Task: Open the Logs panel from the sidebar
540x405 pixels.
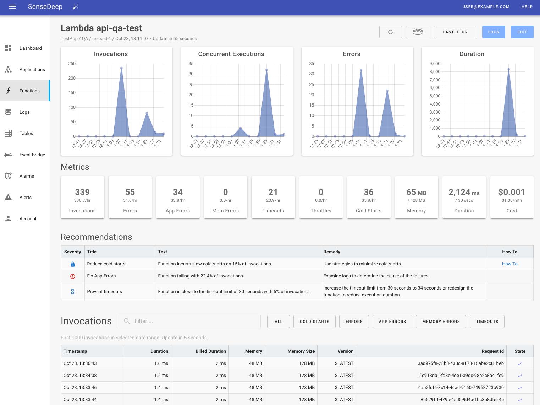Action: point(8,112)
